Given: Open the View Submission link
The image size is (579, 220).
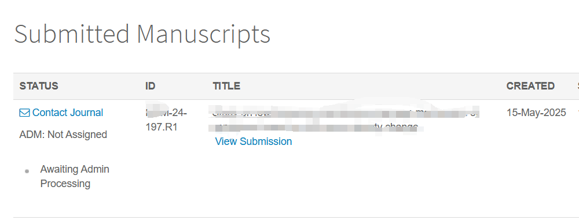Looking at the screenshot, I should coord(254,141).
